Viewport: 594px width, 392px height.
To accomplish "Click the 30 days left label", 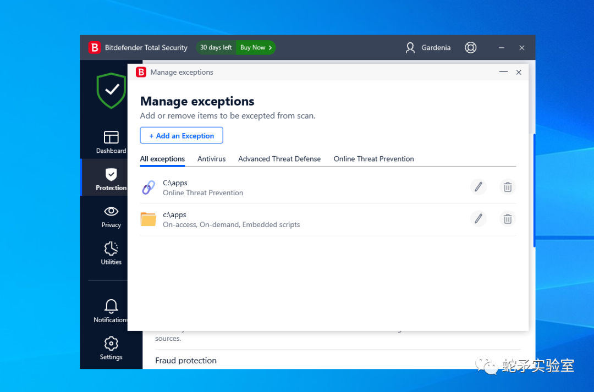I will (216, 47).
